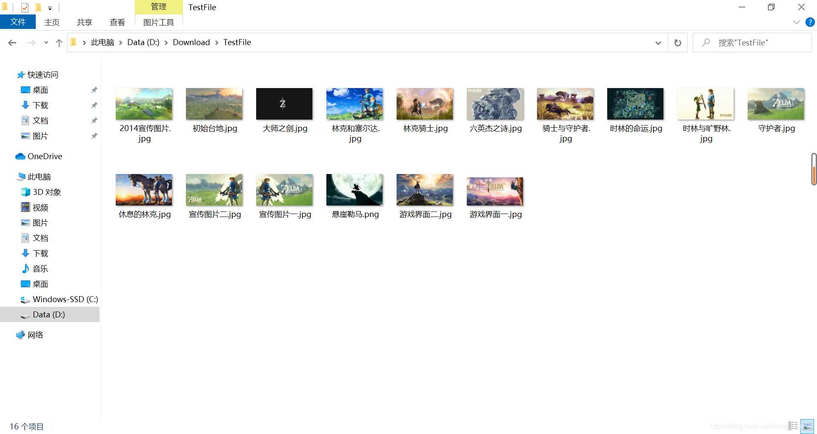This screenshot has width=817, height=434.
Task: Select the 管理 contextual tab
Action: click(x=159, y=7)
